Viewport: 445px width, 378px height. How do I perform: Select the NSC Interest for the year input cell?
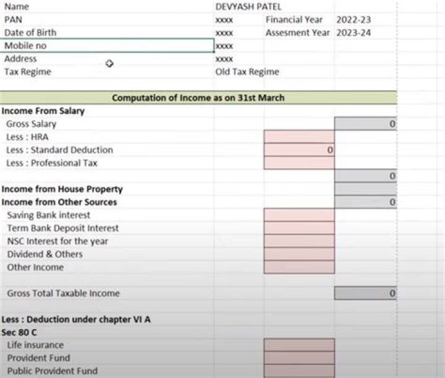[x=299, y=241]
